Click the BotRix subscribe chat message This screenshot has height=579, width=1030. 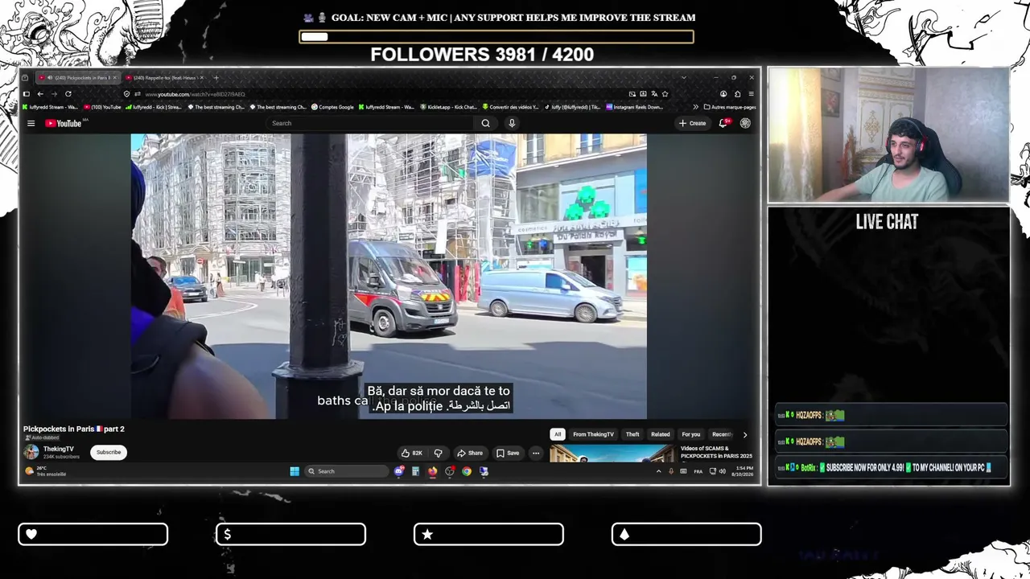pyautogui.click(x=892, y=467)
